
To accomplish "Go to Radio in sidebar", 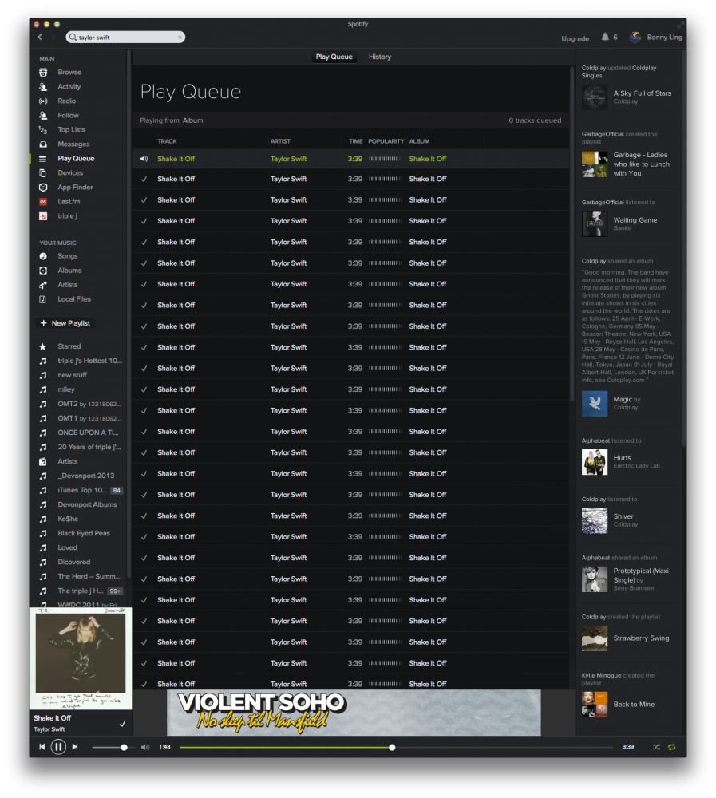I will (66, 101).
